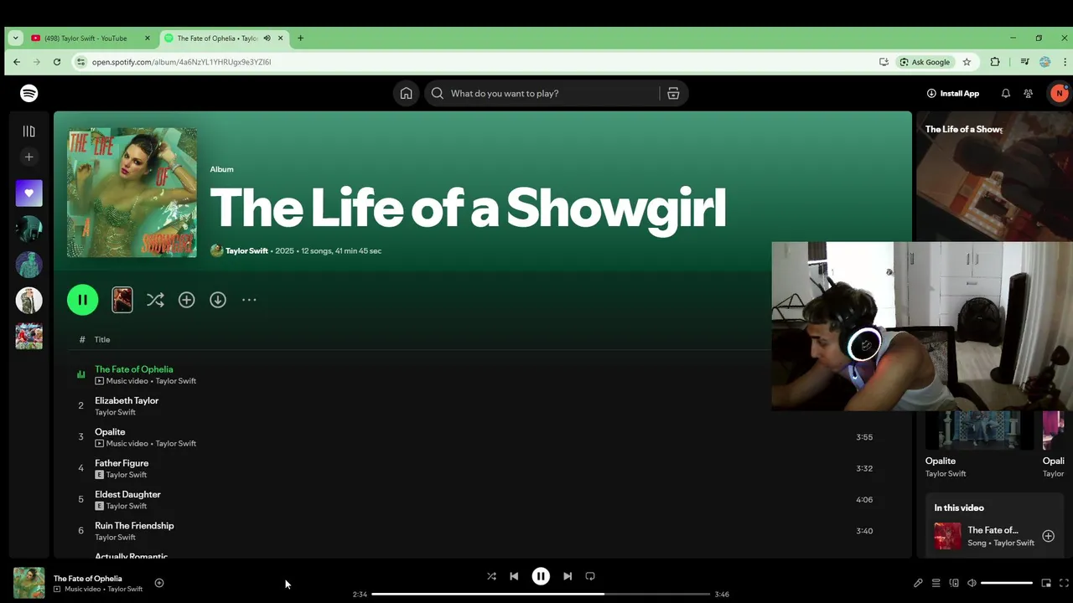The height and width of the screenshot is (603, 1073).
Task: Click the address bar URL
Action: [x=181, y=62]
